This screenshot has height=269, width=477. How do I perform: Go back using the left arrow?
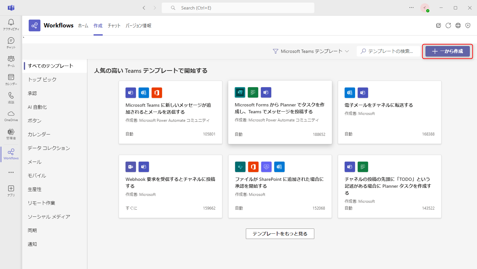144,8
